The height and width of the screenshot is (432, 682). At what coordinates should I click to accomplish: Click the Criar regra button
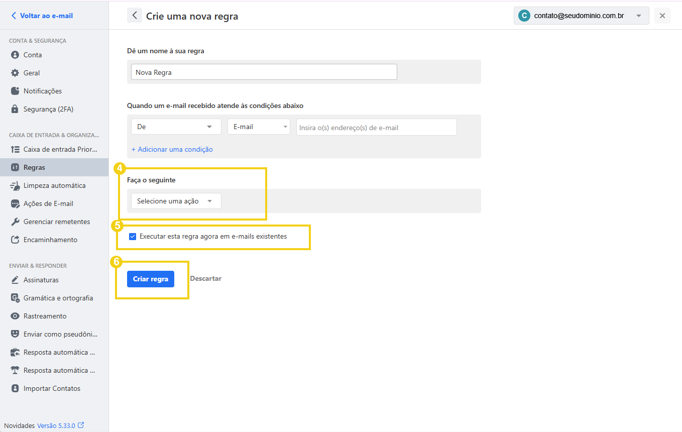[150, 278]
